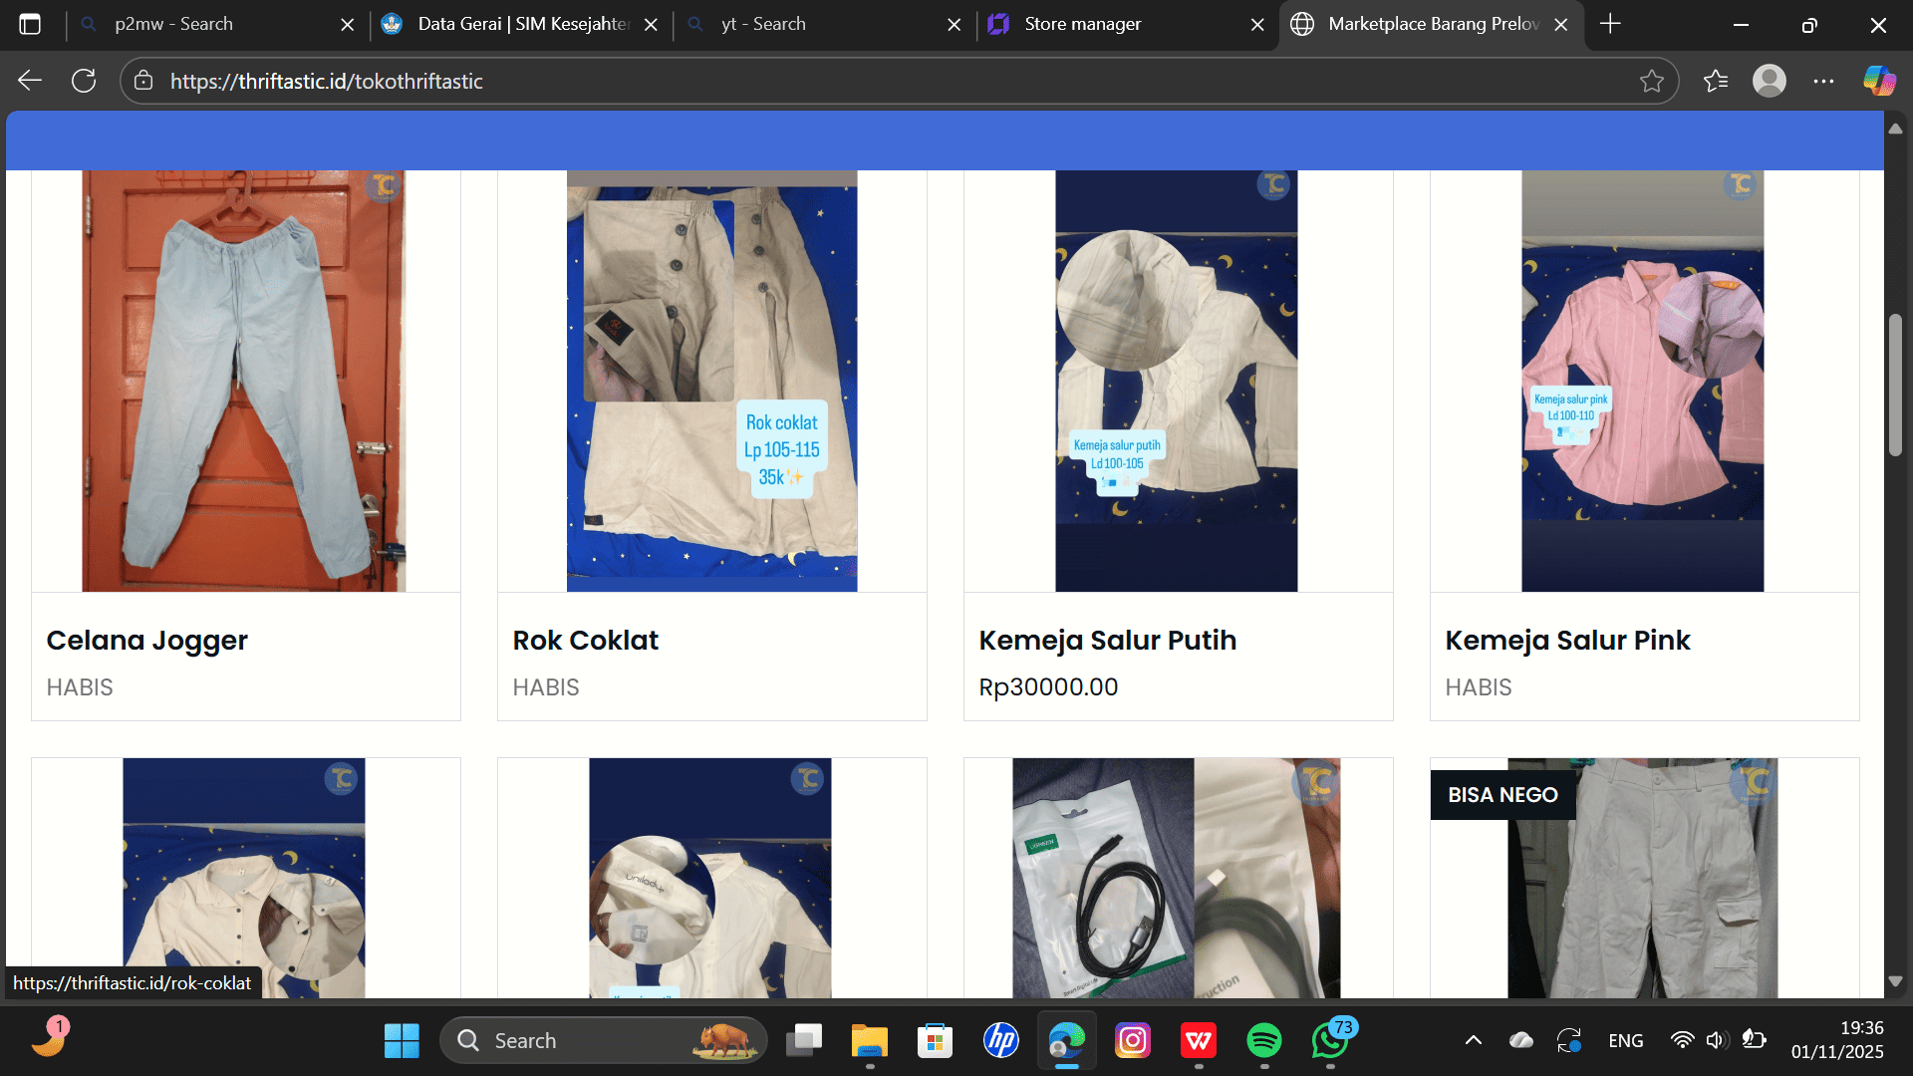The height and width of the screenshot is (1076, 1913).
Task: Open the HP app from the taskbar
Action: [1000, 1041]
